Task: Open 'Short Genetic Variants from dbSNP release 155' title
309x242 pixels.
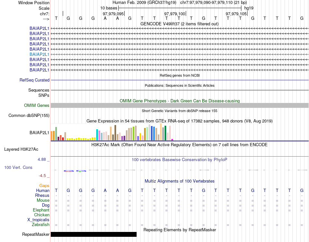Action: point(180,111)
